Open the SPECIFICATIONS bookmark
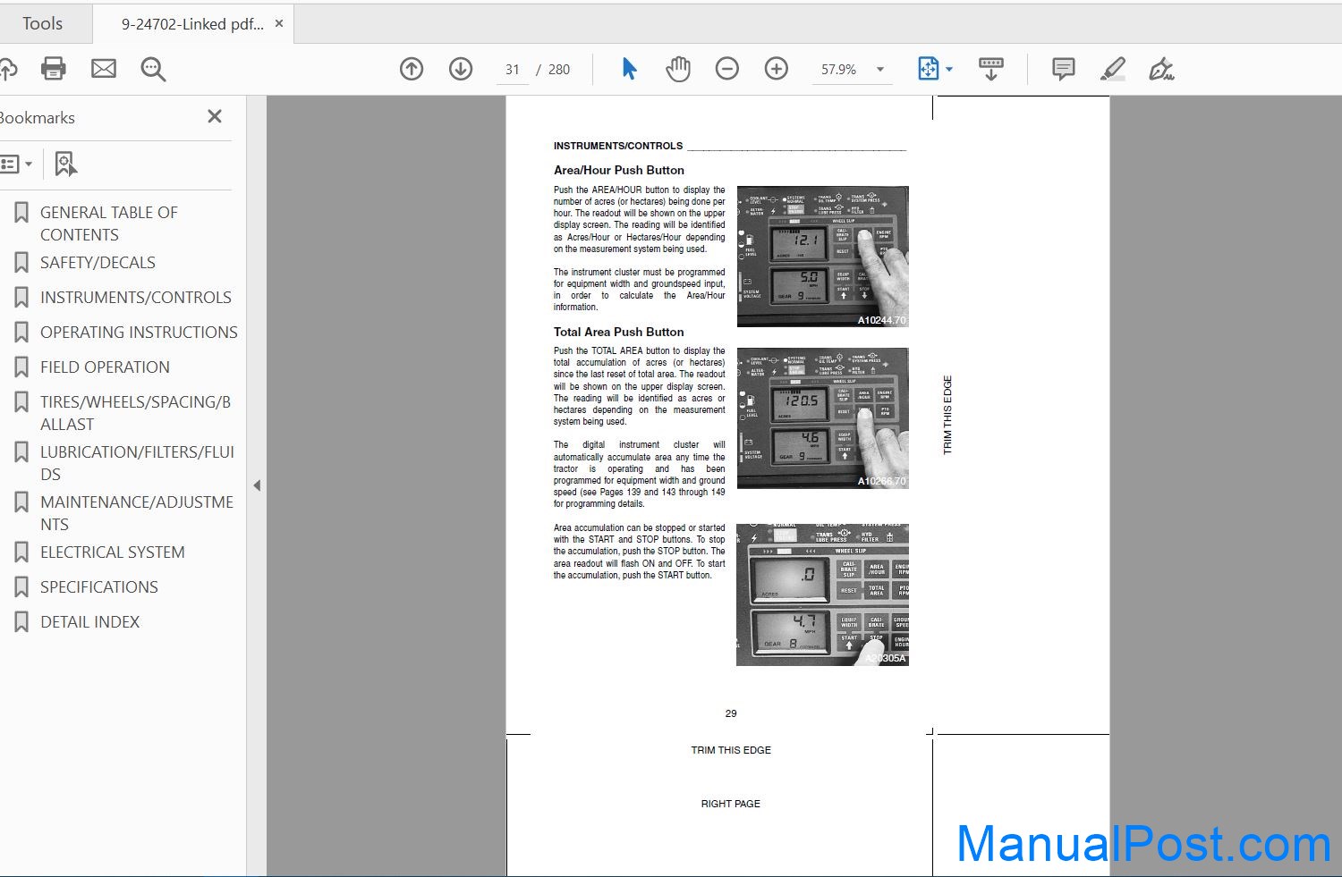1342x877 pixels. tap(98, 586)
